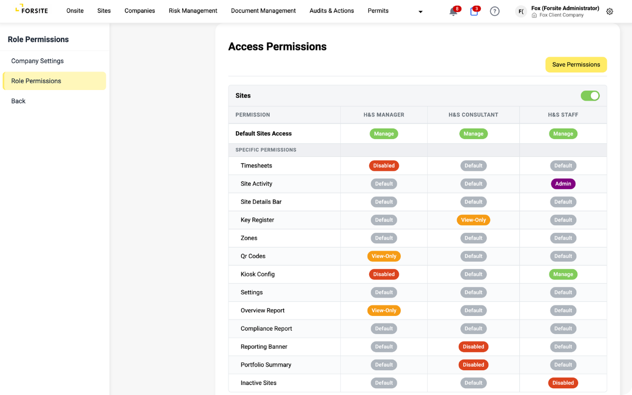Click Reporting Banner Disabled badge for H&S Consultant
Screen dimensions: 632x395
pos(473,347)
